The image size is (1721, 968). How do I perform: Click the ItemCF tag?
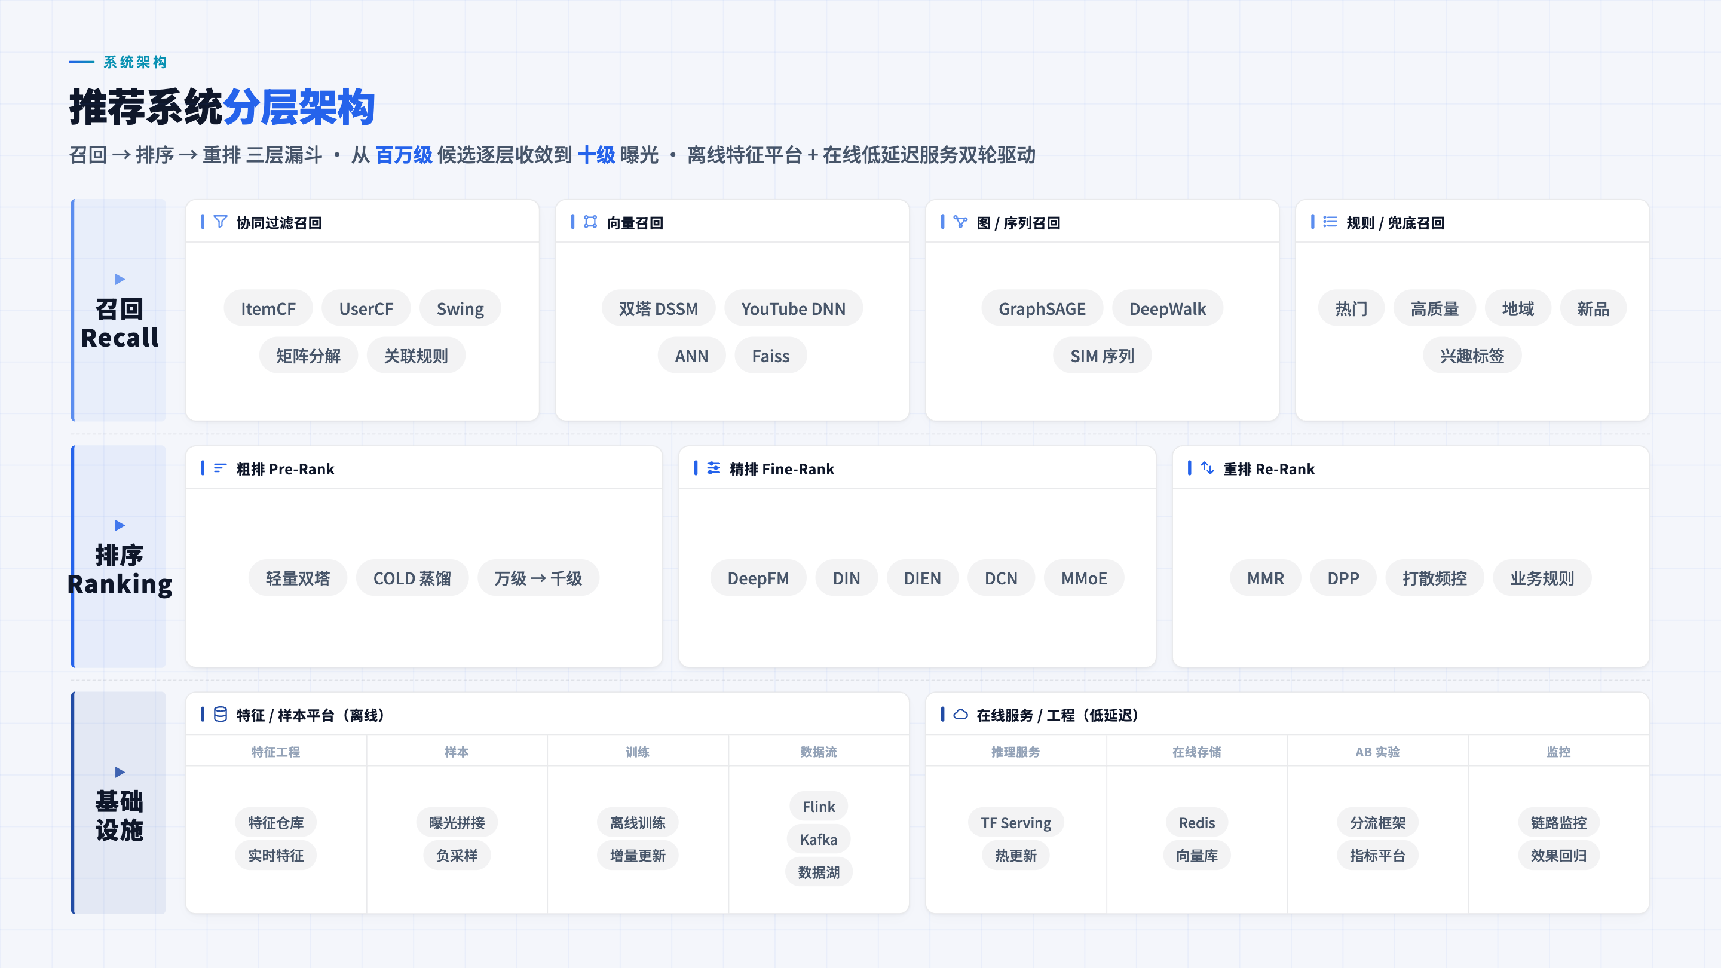coord(268,309)
